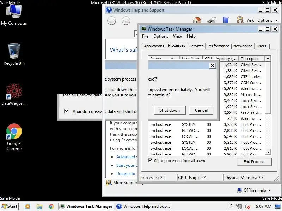Screen dimensions: 282x211
Task: Sort by the Description column header
Action: pyautogui.click(x=251, y=59)
